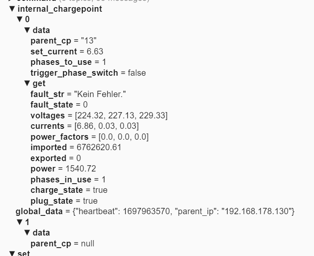Collapse node 1 triangle
Screen dimensions: 314x256
point(20,222)
